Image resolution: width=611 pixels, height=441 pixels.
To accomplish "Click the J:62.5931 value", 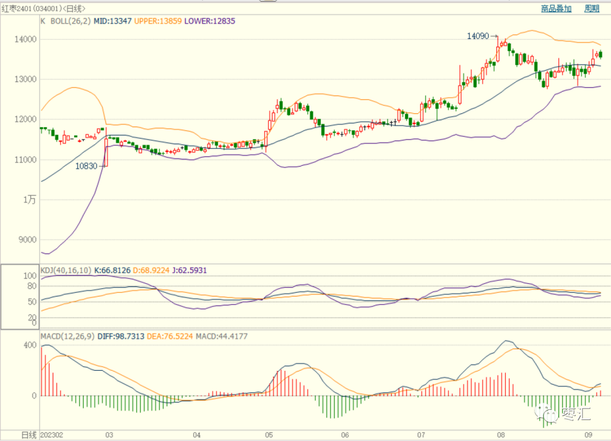I will [190, 270].
